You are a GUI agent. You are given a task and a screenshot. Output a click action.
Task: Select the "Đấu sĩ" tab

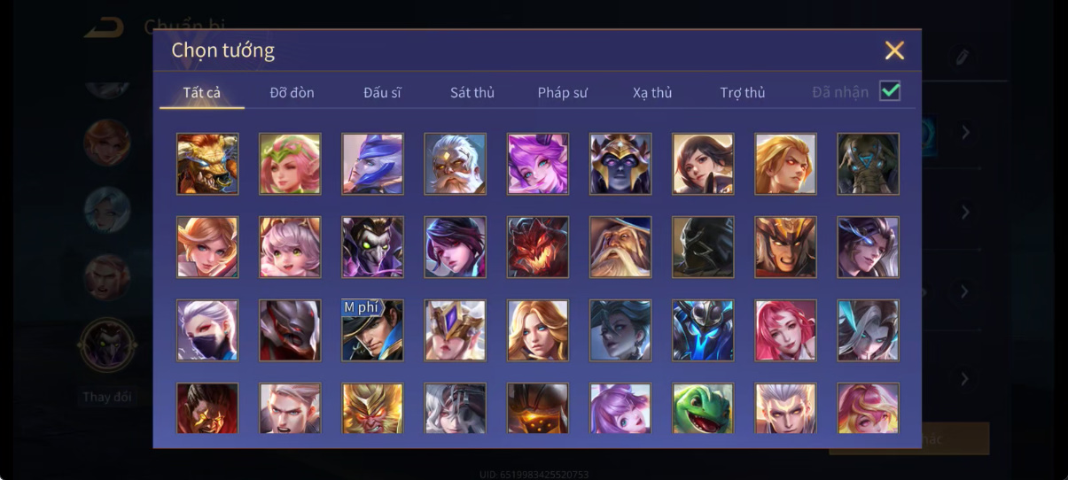pos(383,92)
